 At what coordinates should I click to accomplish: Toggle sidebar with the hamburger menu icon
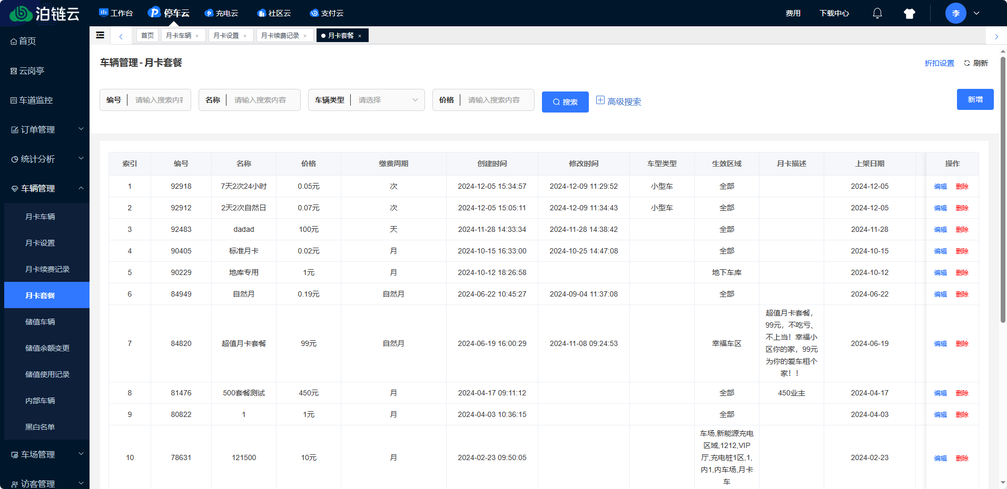[x=100, y=35]
